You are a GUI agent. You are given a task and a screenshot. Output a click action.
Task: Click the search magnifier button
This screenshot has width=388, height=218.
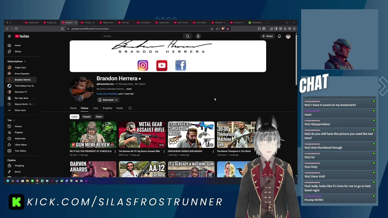point(188,36)
